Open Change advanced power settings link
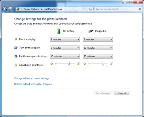The image size is (144, 117). click(32, 78)
